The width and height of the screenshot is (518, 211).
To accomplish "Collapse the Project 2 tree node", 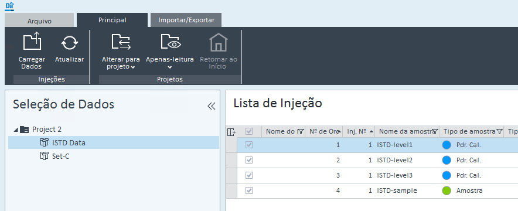I will 15,130.
